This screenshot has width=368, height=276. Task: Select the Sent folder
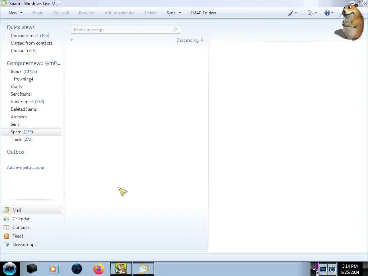pyautogui.click(x=15, y=124)
